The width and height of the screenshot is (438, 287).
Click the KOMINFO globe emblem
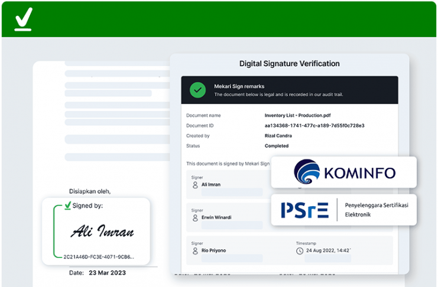[307, 172]
